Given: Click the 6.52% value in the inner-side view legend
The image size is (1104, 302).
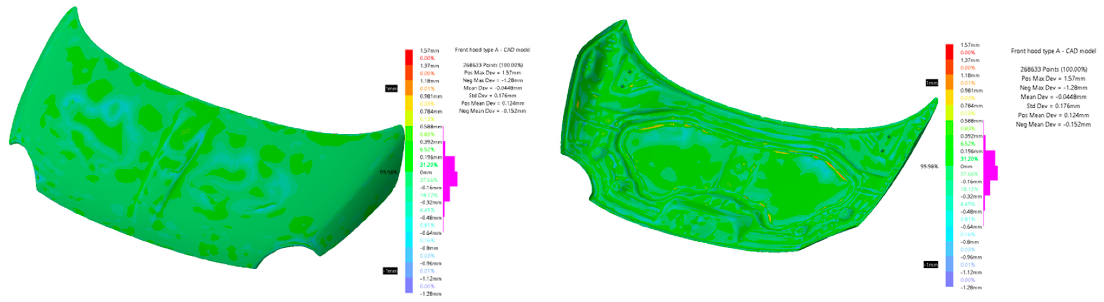Looking at the screenshot, I should point(968,143).
